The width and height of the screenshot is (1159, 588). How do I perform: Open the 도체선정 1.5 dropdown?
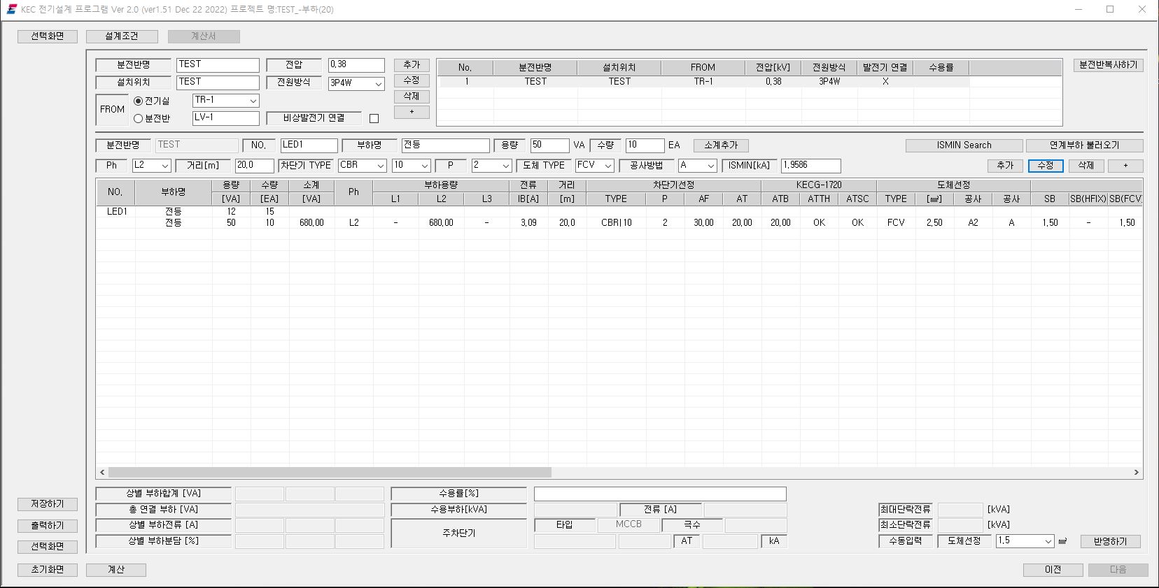(1048, 541)
